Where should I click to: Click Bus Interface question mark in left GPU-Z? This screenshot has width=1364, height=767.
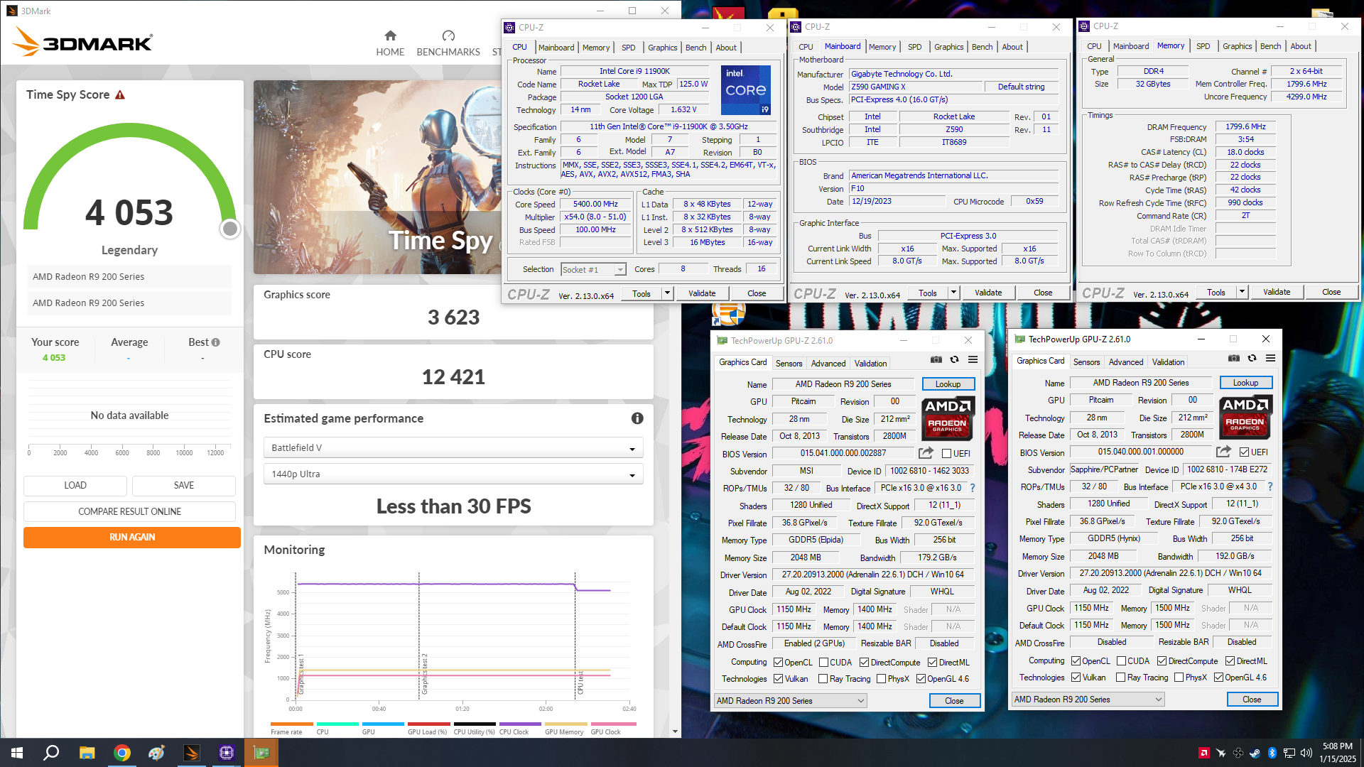[973, 488]
